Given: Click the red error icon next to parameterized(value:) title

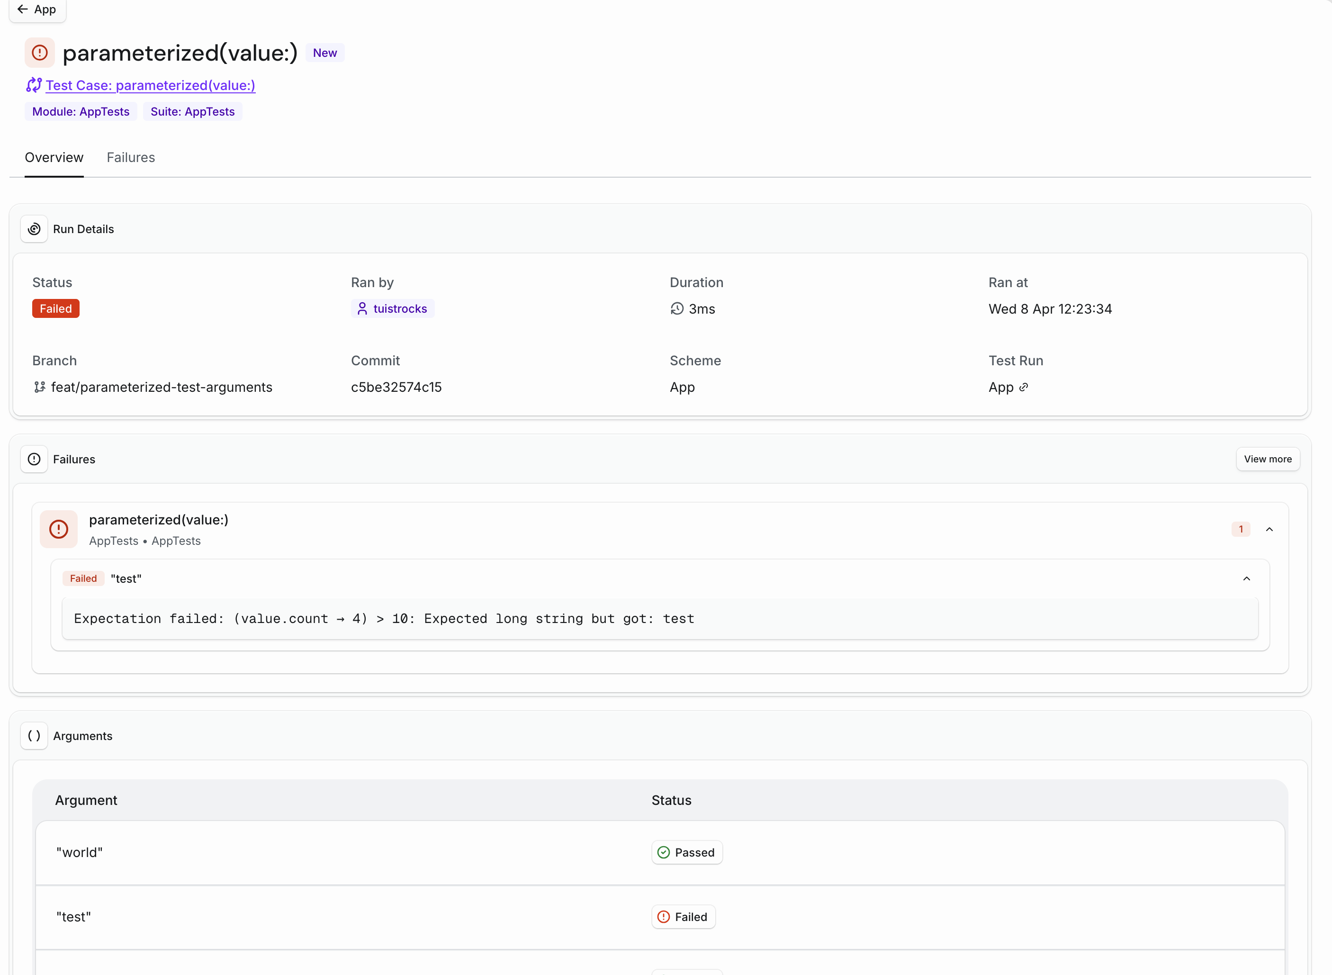Looking at the screenshot, I should 39,52.
